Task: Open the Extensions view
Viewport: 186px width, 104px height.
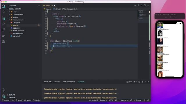Action: click(3, 30)
